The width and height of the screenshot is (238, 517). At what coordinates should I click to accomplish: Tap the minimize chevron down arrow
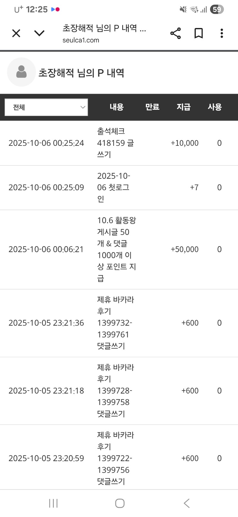click(x=39, y=33)
